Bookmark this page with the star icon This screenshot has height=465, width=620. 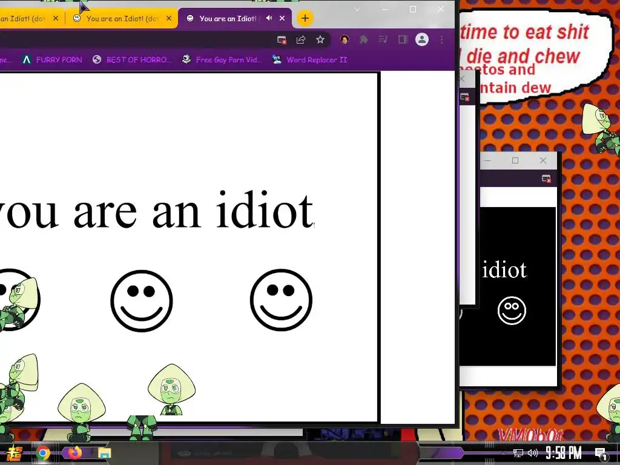point(320,39)
